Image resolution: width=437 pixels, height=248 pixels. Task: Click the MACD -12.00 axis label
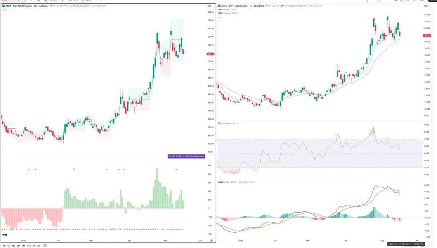tap(426, 237)
